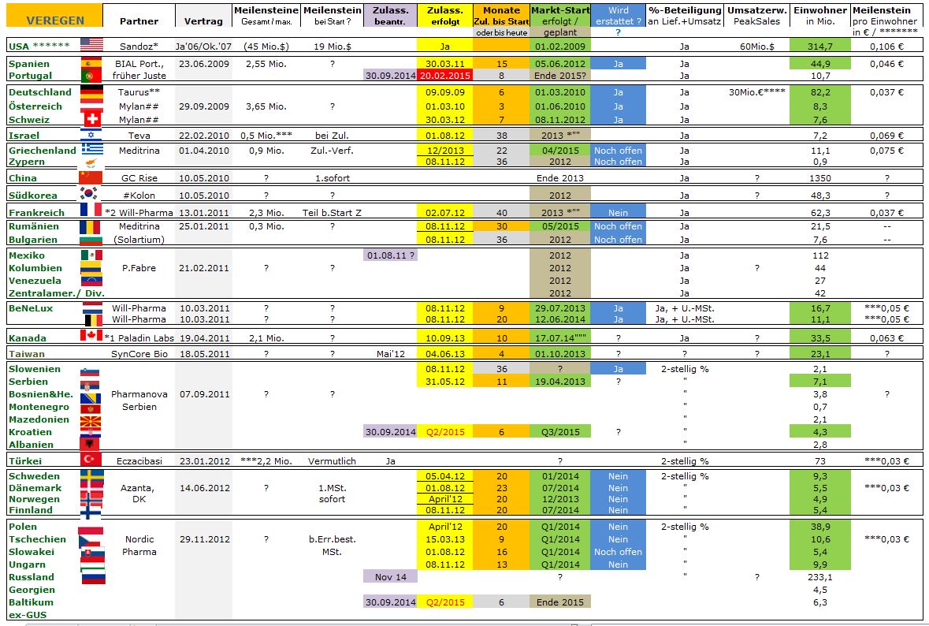Viewport: 929px width, 626px height.
Task: Click the P.Fabre partner cell
Action: tap(139, 268)
